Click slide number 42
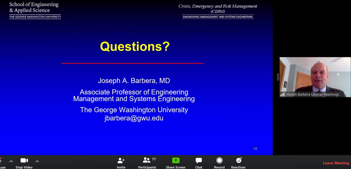This screenshot has height=169, width=351. tap(255, 149)
